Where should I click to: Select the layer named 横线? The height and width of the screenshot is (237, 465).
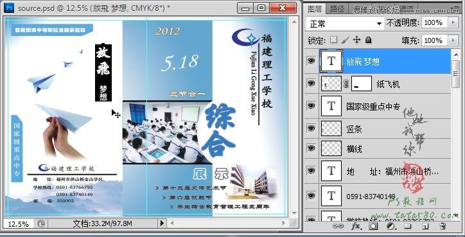pos(354,148)
